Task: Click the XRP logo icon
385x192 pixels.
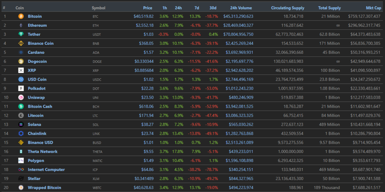Action: pos(21,70)
